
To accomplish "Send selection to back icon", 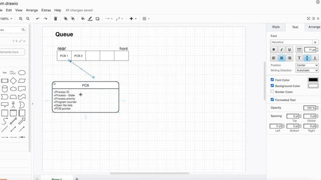I will pyautogui.click(x=73, y=18).
